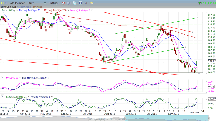
Task: Share chart via the Twitter icon
Action: [x=75, y=3]
